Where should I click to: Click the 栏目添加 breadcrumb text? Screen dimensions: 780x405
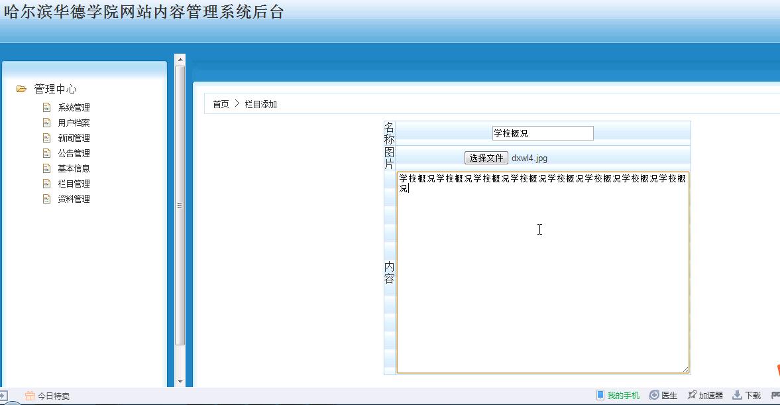[x=260, y=104]
